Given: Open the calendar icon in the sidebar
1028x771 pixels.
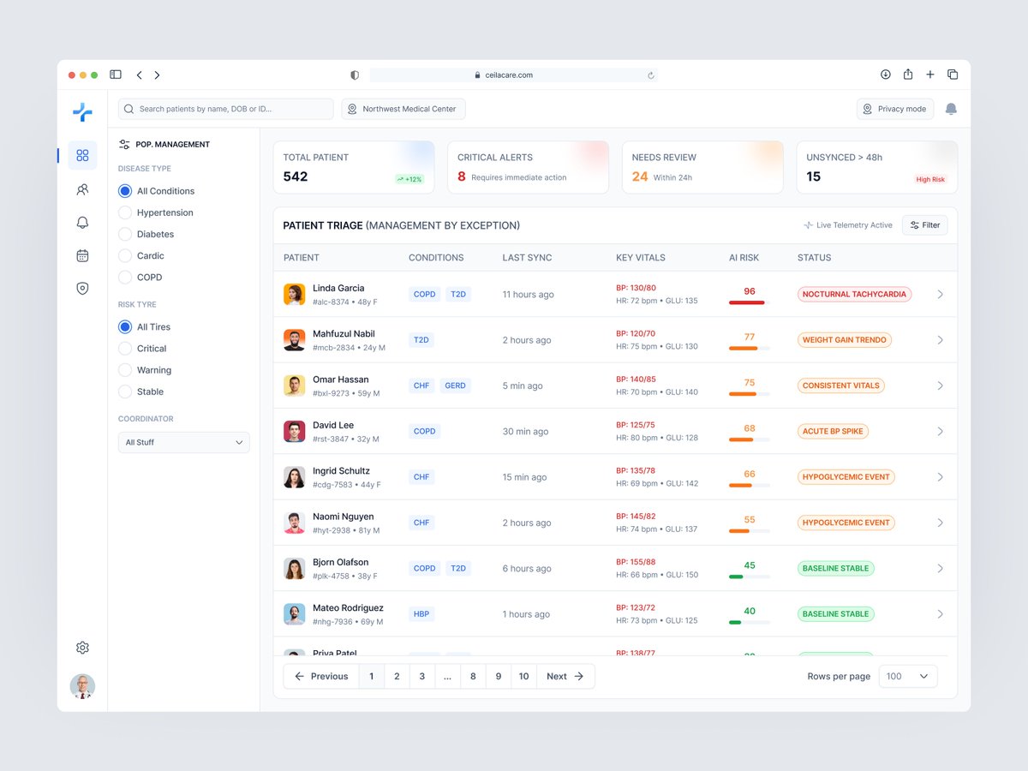Looking at the screenshot, I should 82,255.
